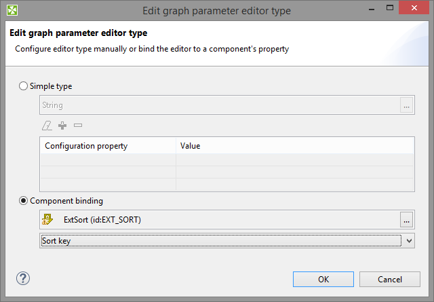
Task: Click the plus icon to add property
Action: 62,126
